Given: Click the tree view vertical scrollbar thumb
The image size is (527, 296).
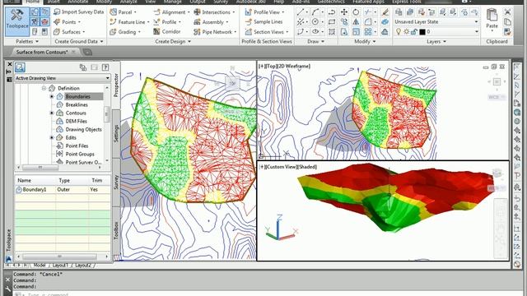Looking at the screenshot, I should [x=106, y=114].
